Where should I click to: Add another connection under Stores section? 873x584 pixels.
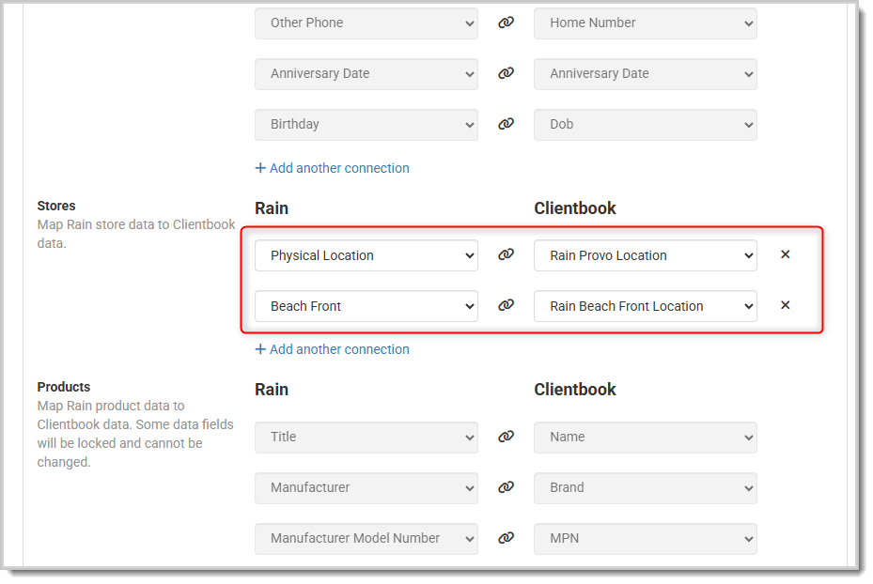coord(332,348)
